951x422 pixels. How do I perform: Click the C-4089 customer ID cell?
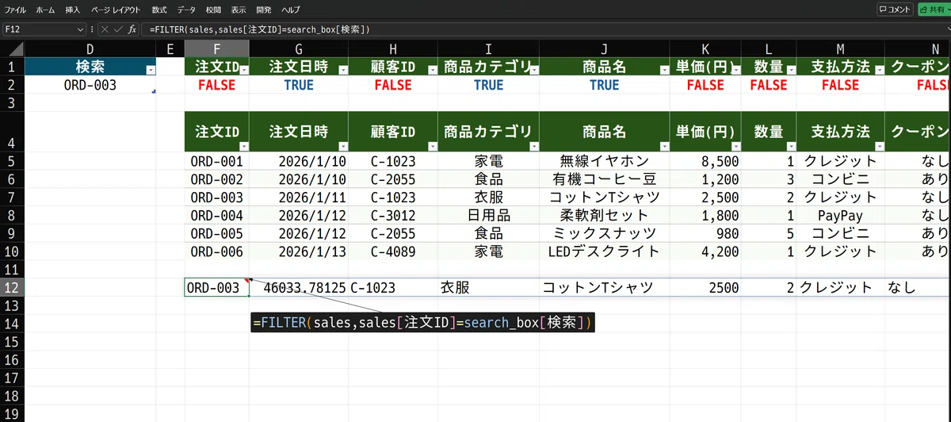393,251
